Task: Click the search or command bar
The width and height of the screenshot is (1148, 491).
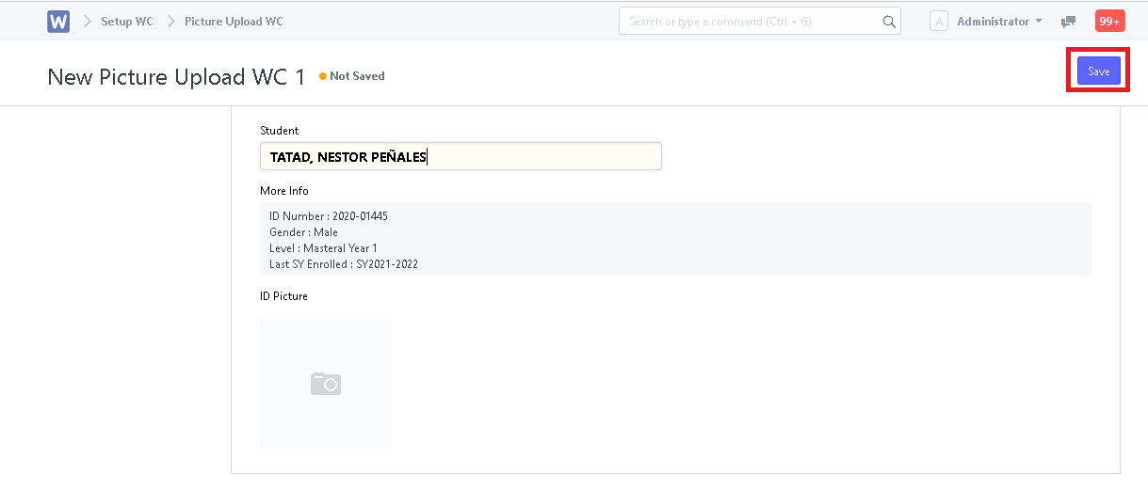Action: pyautogui.click(x=760, y=21)
